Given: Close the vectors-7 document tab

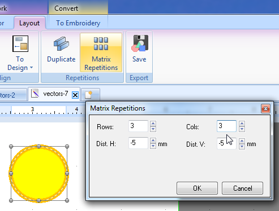Looking at the screenshot, I should click(x=75, y=95).
